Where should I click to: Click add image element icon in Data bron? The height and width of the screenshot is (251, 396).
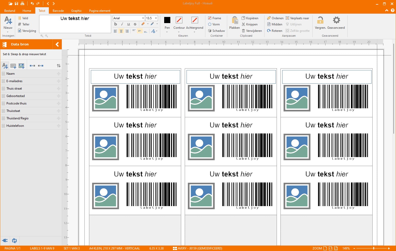21,66
